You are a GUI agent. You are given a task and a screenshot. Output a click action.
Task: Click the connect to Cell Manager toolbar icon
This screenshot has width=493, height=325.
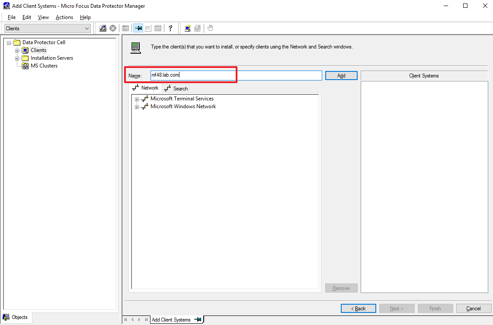[x=103, y=28]
